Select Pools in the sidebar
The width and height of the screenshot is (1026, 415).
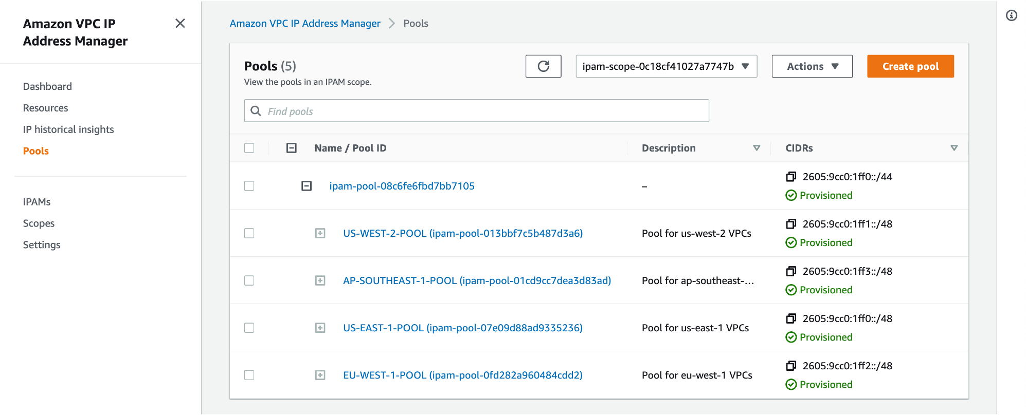click(36, 151)
